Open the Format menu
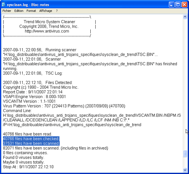The image size is (189, 174). 31,11
